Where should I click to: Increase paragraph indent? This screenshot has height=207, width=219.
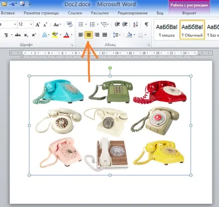[125, 24]
